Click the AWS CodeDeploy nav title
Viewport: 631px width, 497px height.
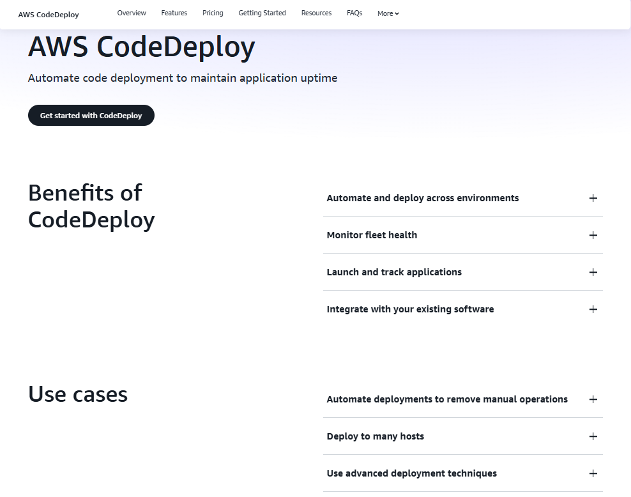(x=49, y=15)
